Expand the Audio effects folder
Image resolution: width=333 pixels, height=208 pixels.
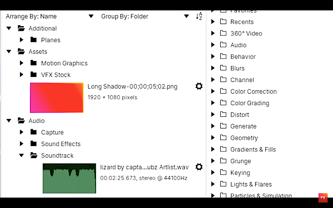point(213,45)
